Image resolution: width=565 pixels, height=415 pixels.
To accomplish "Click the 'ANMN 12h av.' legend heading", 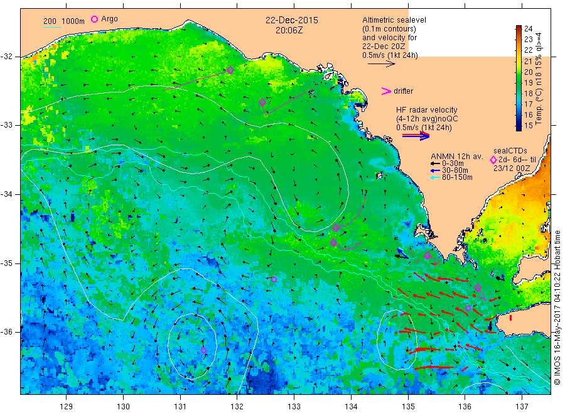I will pyautogui.click(x=457, y=157).
